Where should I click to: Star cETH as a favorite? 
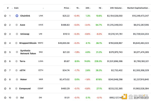coord(5,70)
